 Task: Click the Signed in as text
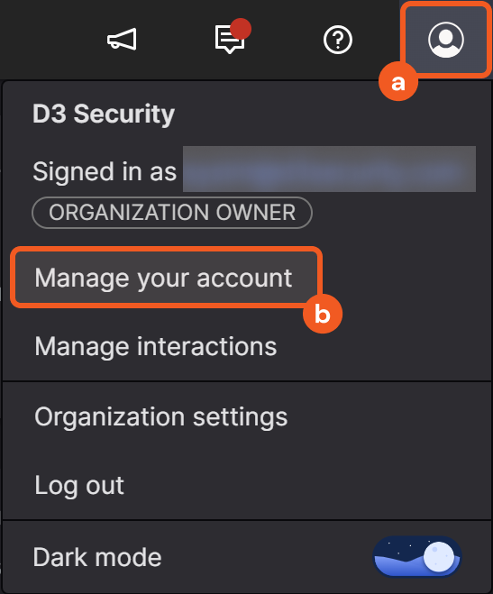(105, 171)
